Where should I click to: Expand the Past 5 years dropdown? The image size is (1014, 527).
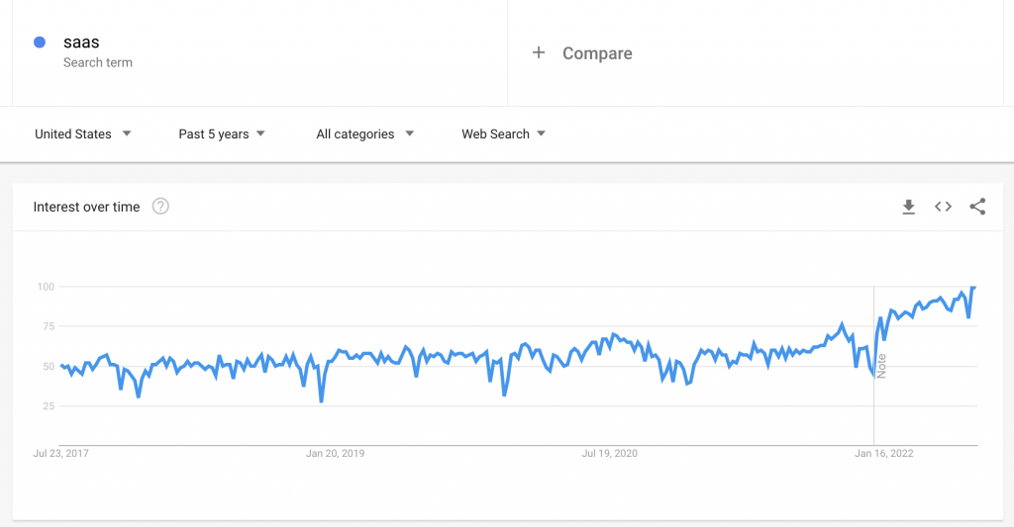[x=222, y=134]
